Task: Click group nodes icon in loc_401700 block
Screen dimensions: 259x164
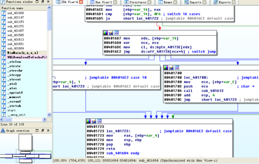Action: (x=177, y=67)
